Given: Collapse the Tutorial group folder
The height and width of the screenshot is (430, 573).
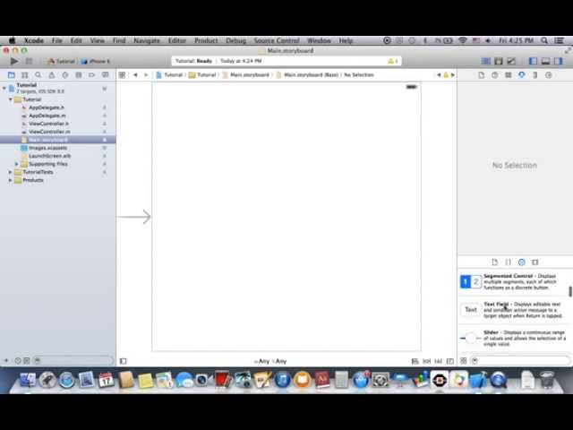Looking at the screenshot, I should (11, 99).
